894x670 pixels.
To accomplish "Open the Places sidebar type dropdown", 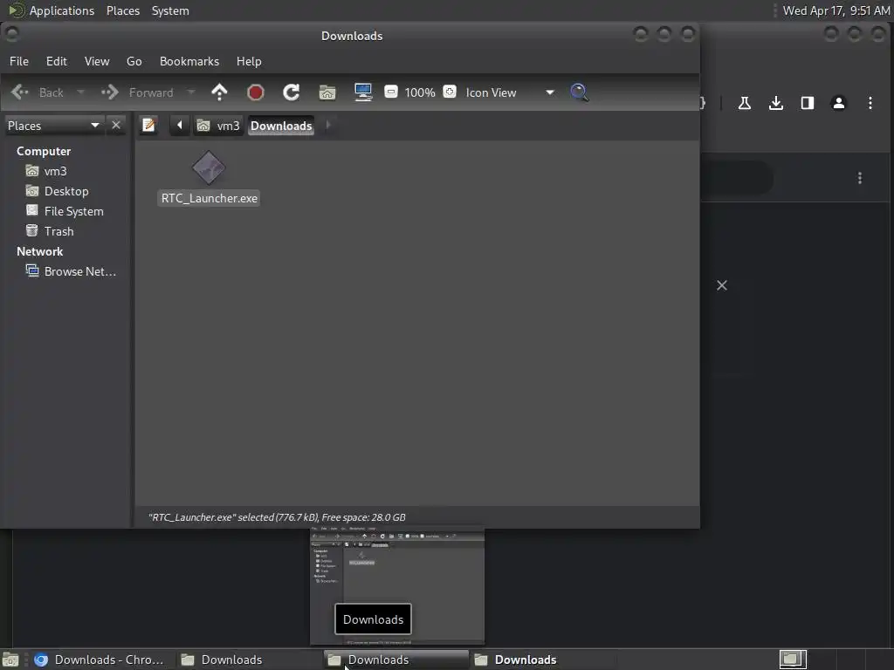I will 53,126.
